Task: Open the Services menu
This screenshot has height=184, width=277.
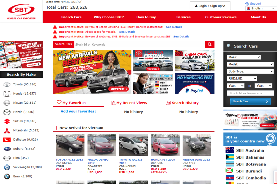Action: point(183,17)
